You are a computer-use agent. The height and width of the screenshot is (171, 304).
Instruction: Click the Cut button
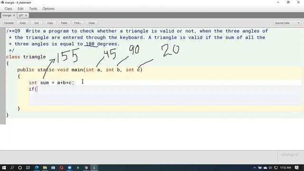[37, 23]
